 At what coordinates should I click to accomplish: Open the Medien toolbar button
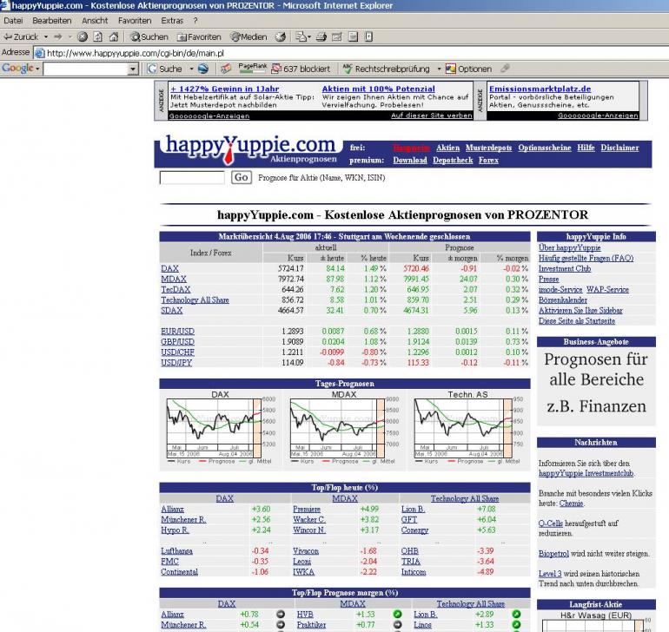click(x=248, y=37)
